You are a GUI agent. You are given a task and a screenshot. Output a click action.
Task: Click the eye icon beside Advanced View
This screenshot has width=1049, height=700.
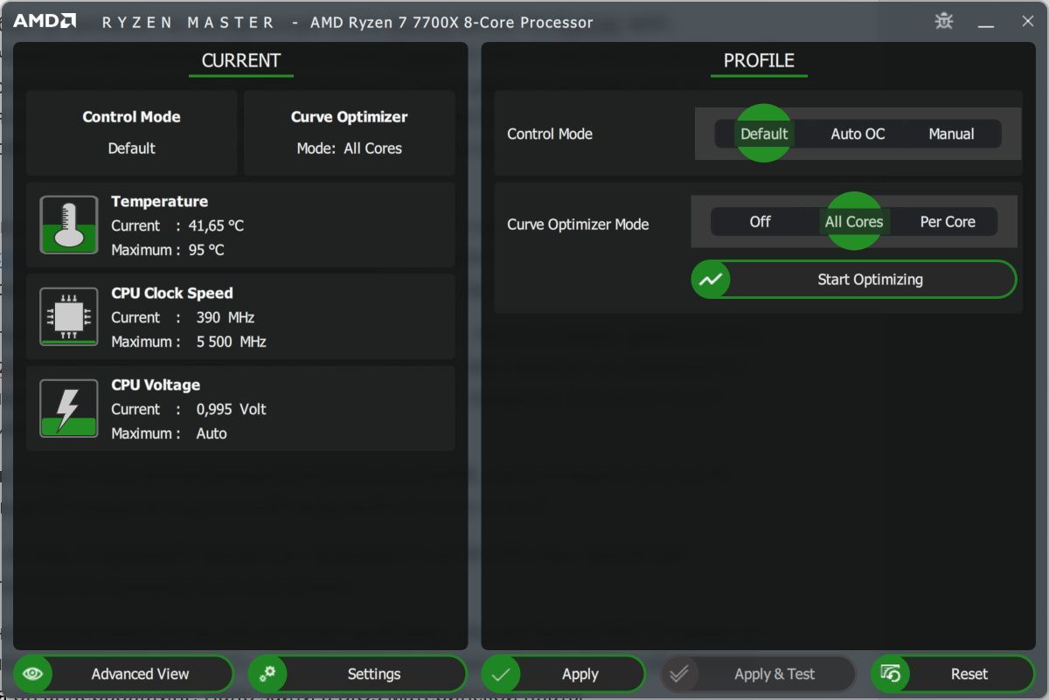(33, 673)
